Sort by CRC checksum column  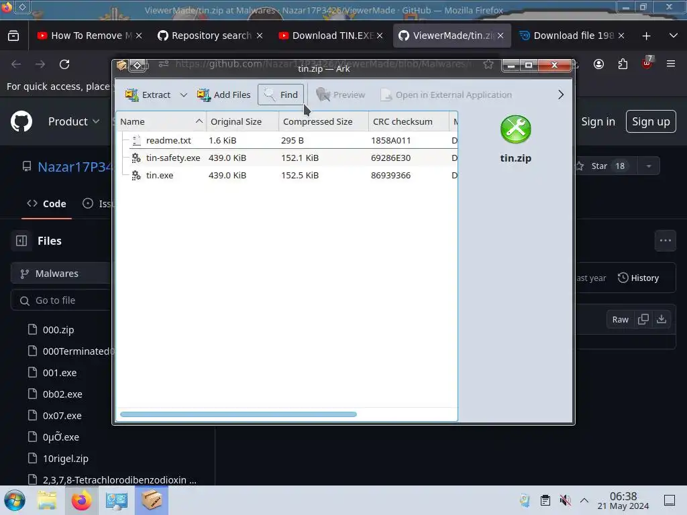(x=409, y=122)
